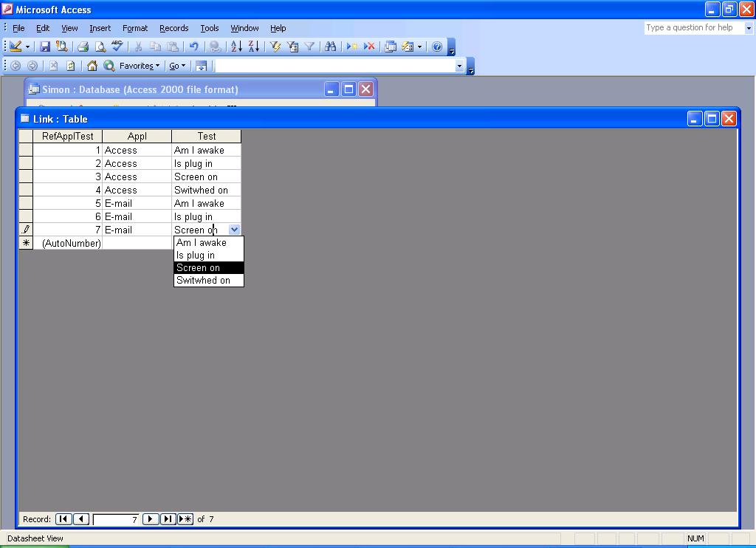Choose 'Switwhed on' from dropdown list
The width and height of the screenshot is (756, 548).
pyautogui.click(x=203, y=280)
